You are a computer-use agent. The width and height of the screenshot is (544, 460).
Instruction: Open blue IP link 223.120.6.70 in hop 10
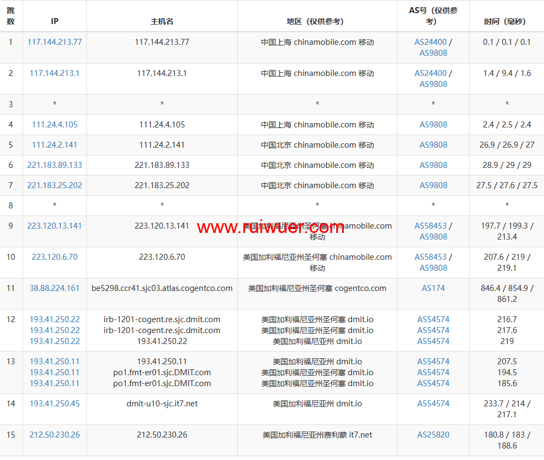(x=55, y=257)
